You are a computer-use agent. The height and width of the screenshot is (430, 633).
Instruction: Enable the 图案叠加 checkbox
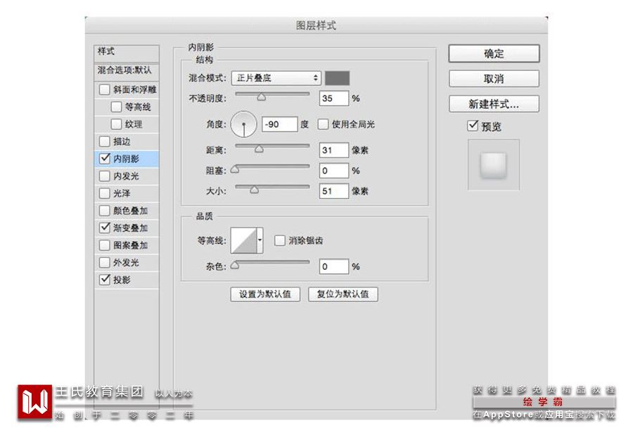click(104, 245)
